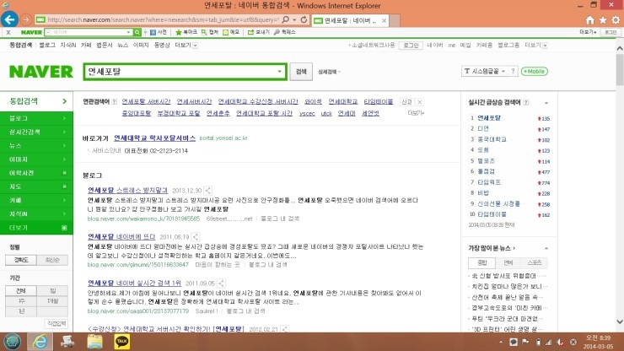The image size is (624, 351).
Task: Open KakaoTalk from the taskbar
Action: (121, 342)
